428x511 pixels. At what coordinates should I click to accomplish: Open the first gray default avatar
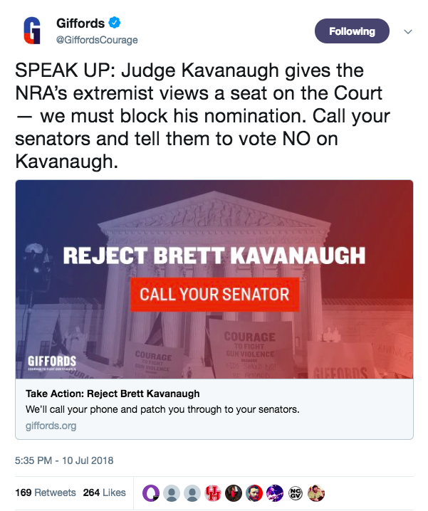(172, 492)
